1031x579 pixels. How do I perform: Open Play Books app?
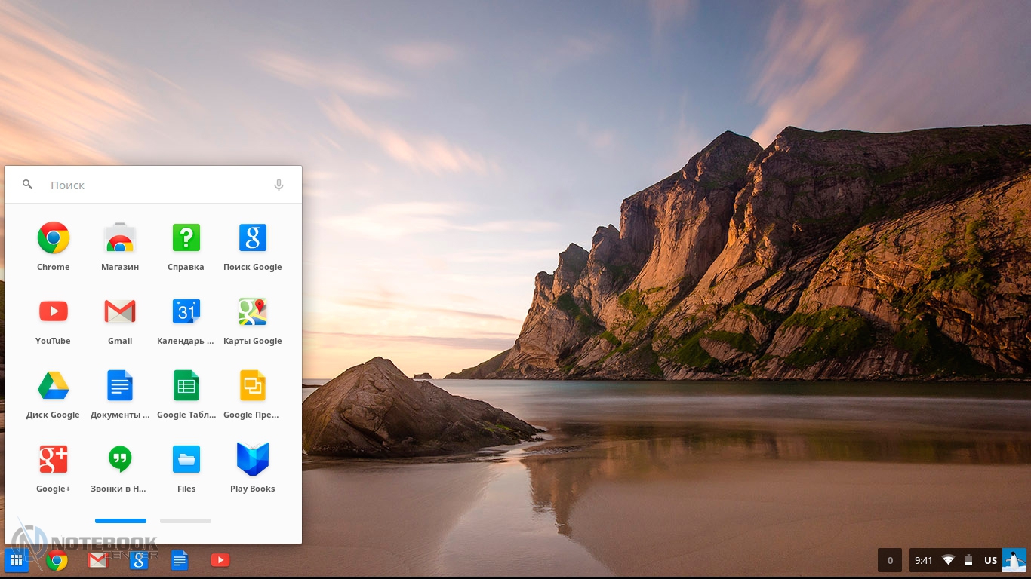click(x=253, y=460)
